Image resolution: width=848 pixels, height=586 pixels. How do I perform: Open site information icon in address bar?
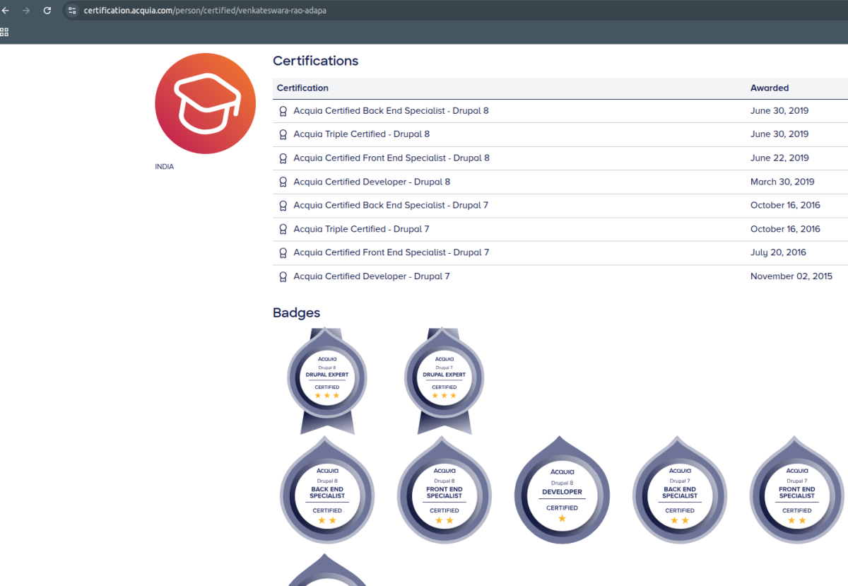[72, 11]
